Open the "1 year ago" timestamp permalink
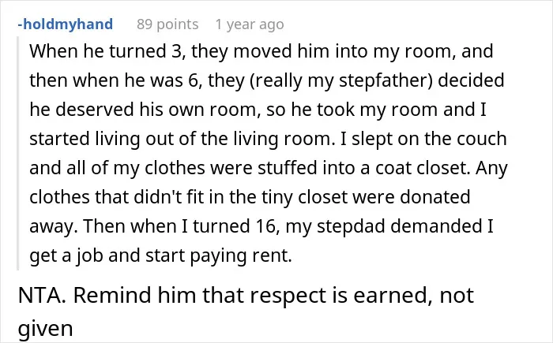The height and width of the screenshot is (343, 553). click(250, 24)
